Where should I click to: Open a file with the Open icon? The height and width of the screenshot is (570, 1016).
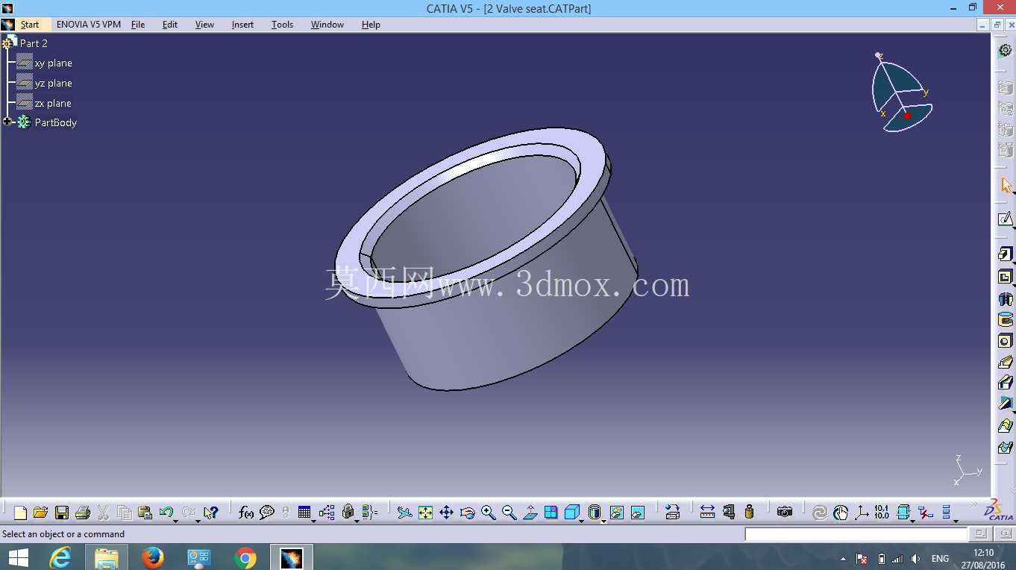(x=41, y=513)
